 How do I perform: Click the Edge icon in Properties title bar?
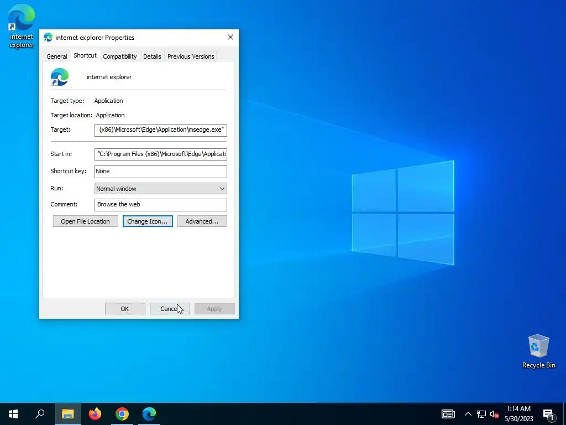tap(48, 37)
